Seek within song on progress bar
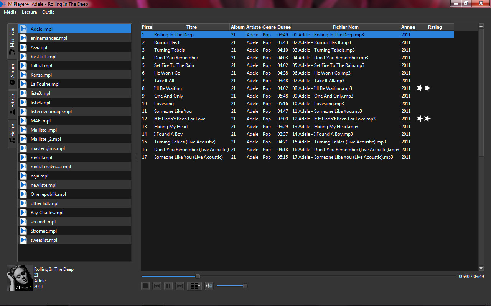 [298, 276]
